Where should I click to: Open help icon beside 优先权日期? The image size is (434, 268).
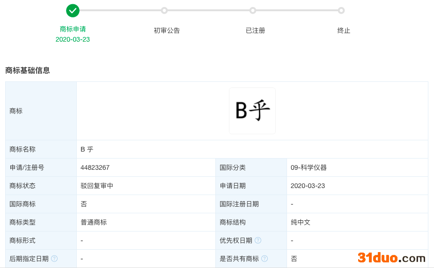tap(258, 240)
